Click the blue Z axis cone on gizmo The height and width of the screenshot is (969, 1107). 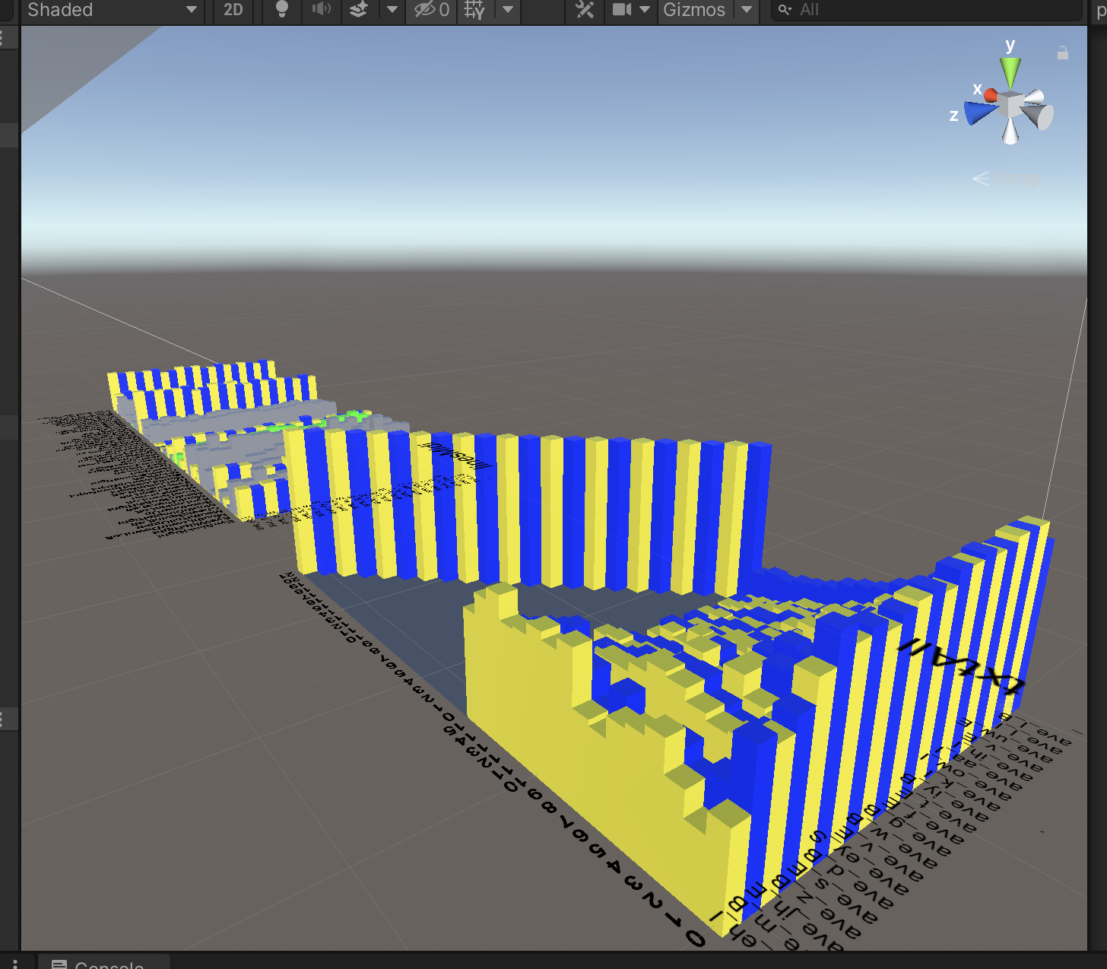point(979,113)
